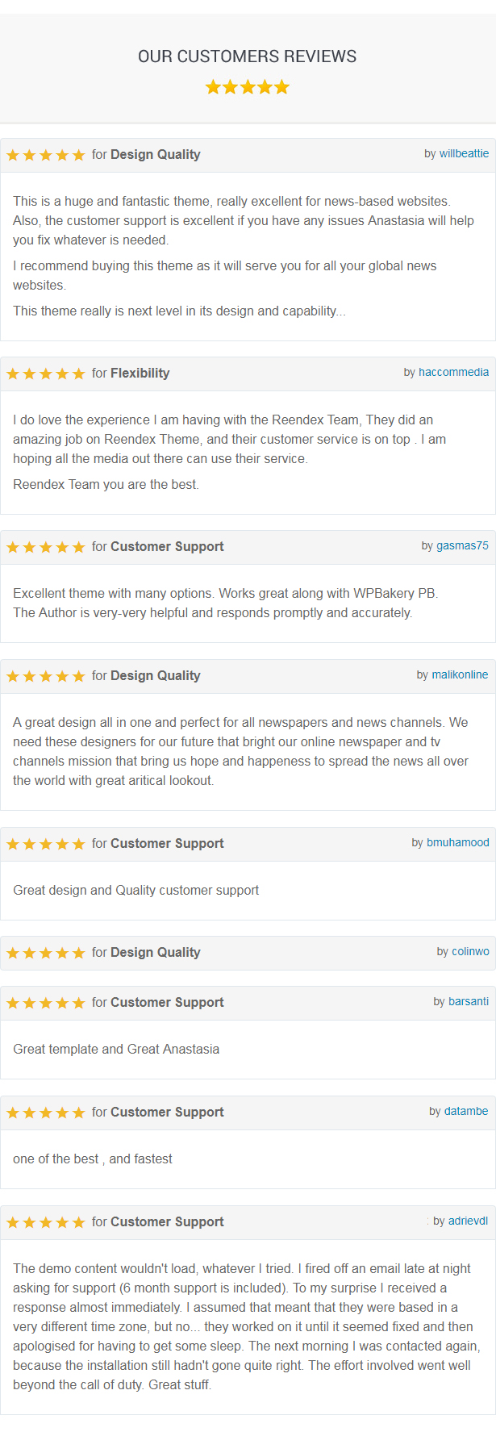
Task: Click the adrievdl username link
Action: pyautogui.click(x=468, y=1221)
